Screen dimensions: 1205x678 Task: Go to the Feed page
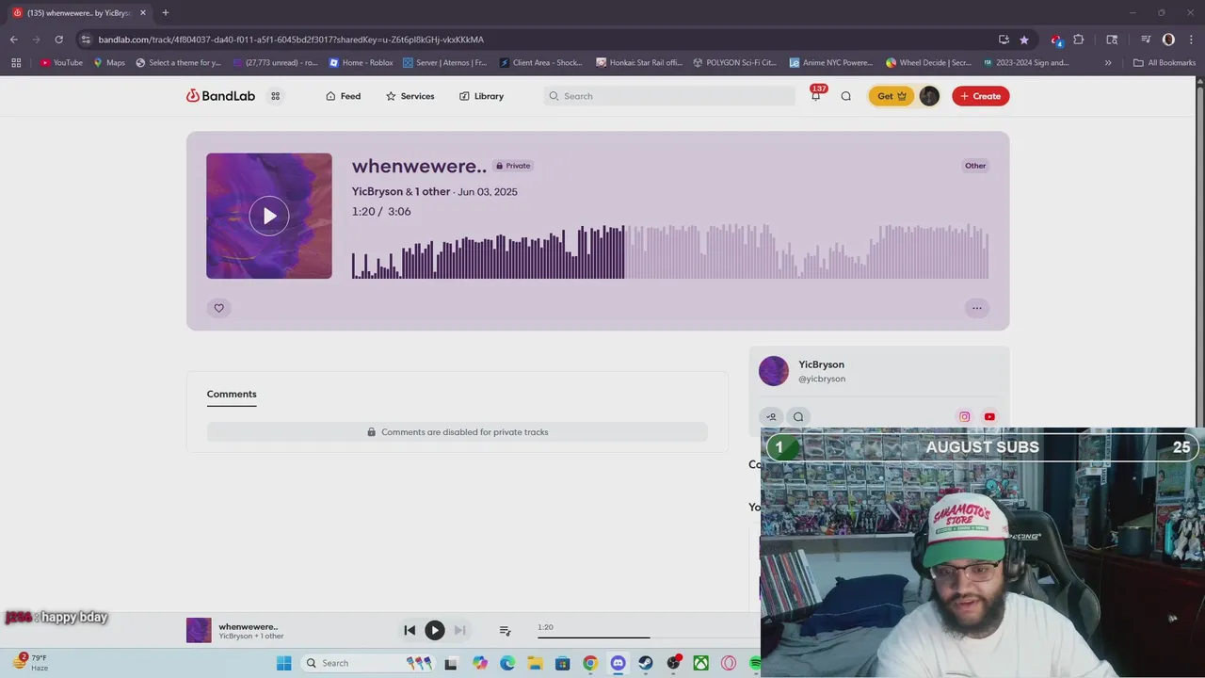(343, 96)
